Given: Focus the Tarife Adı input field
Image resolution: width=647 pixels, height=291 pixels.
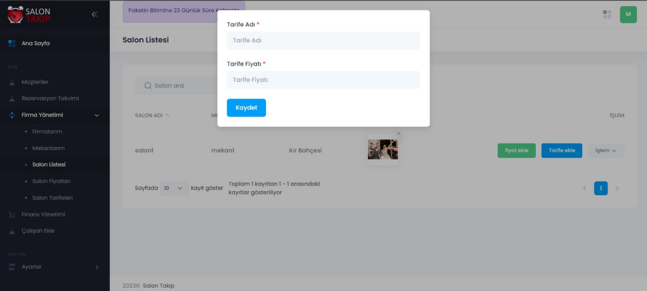Looking at the screenshot, I should click(x=323, y=41).
